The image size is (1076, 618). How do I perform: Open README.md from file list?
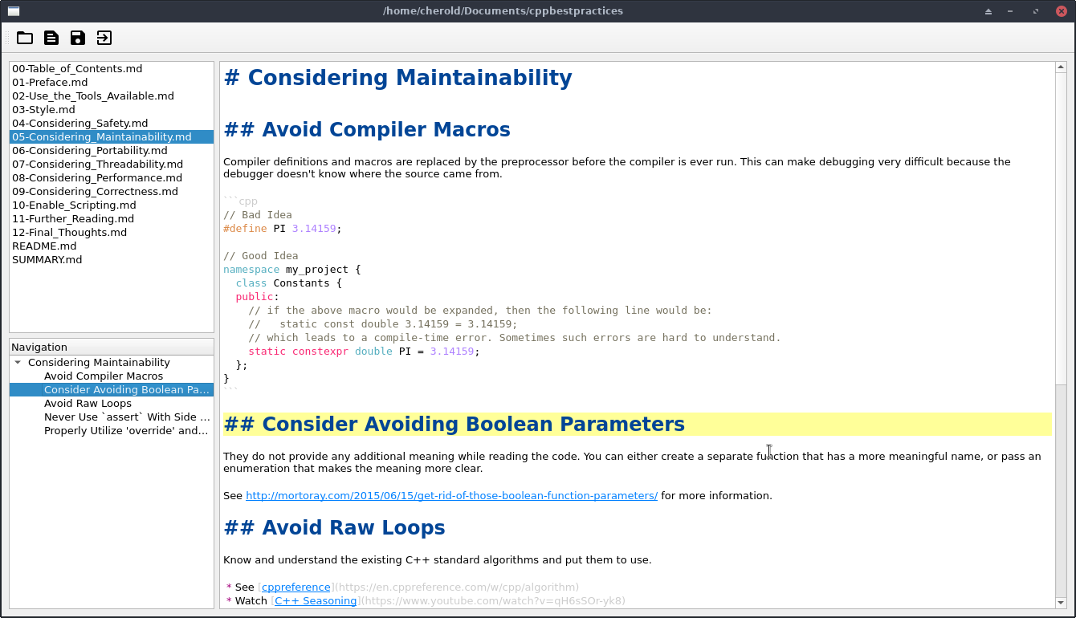112,246
